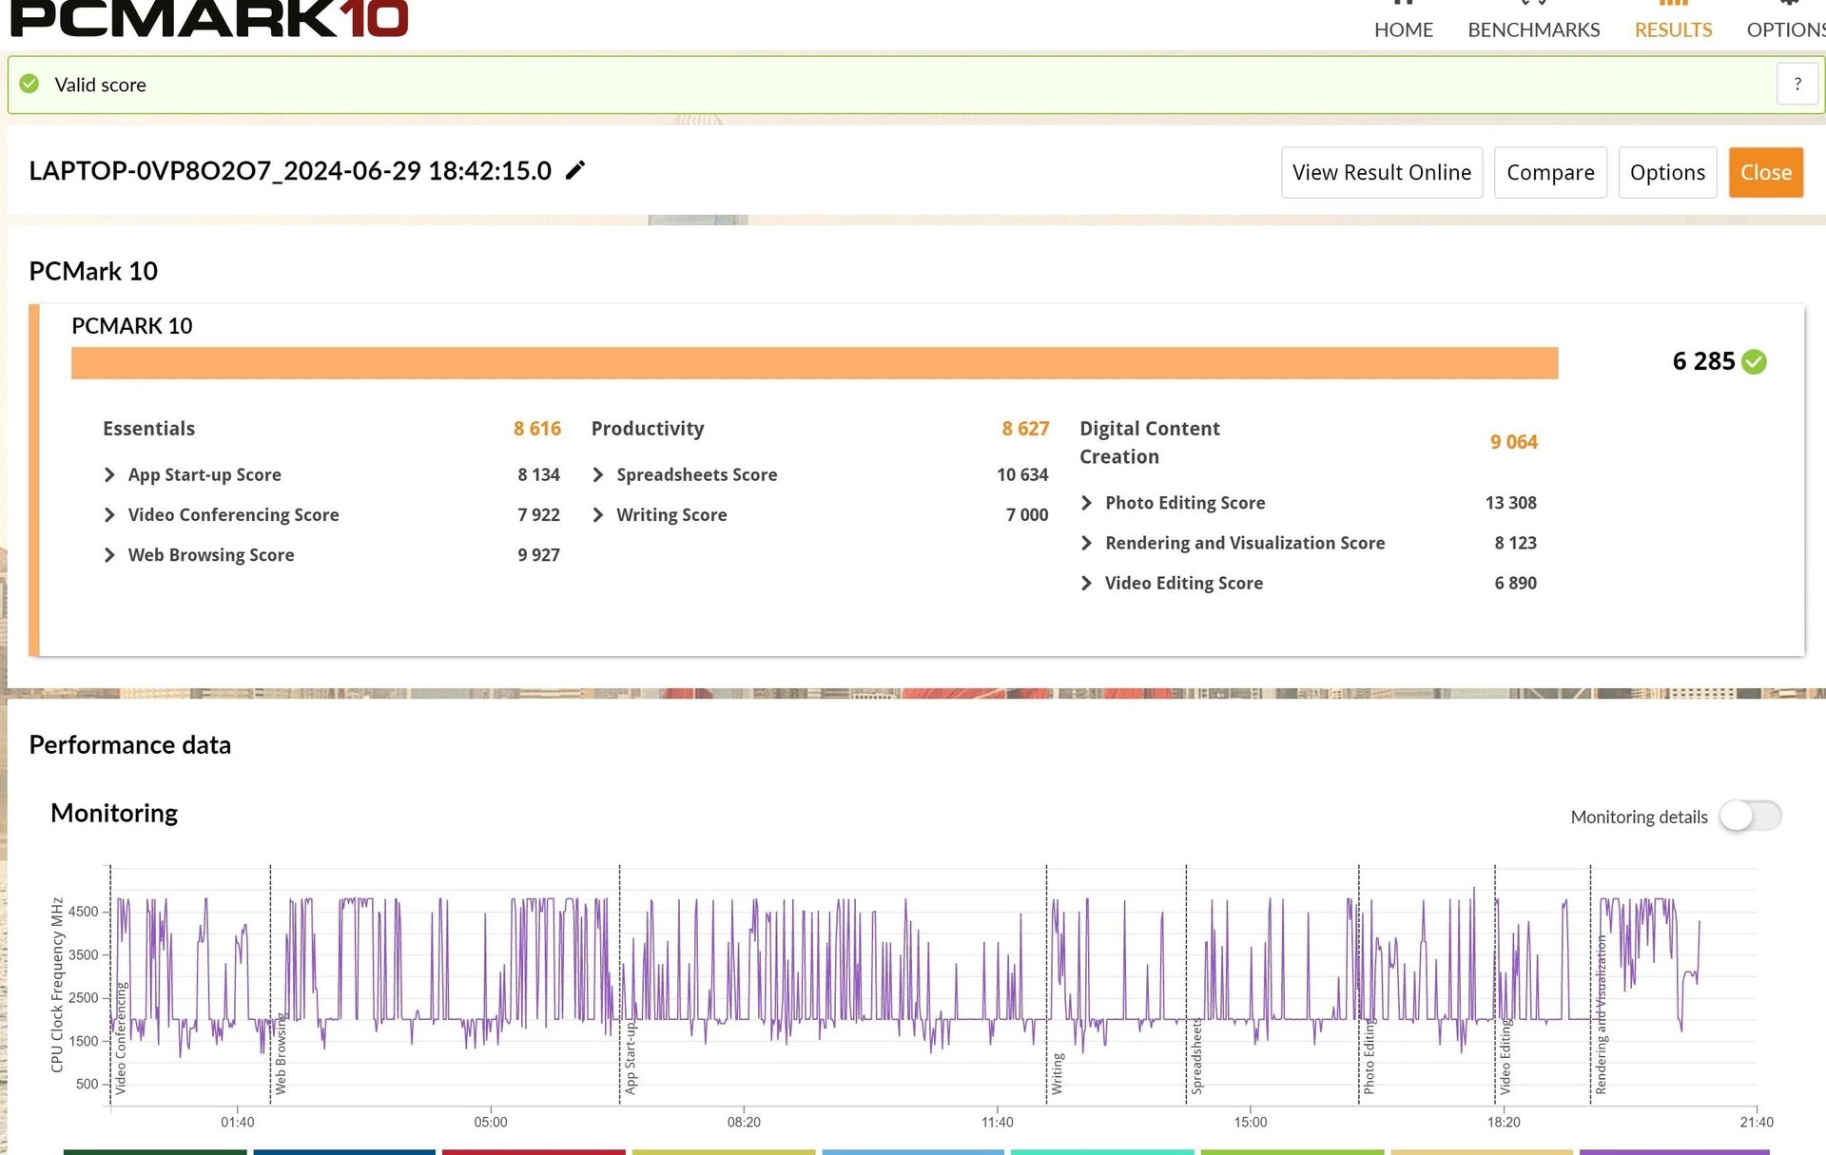
Task: Click the PCMark 10 logo
Action: [x=209, y=17]
